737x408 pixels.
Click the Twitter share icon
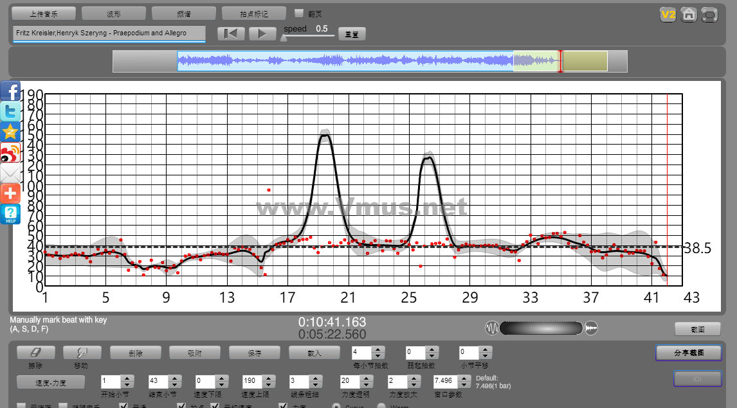(x=10, y=111)
